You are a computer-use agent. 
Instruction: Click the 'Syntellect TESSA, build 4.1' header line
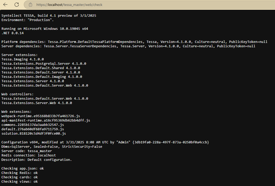49,16
